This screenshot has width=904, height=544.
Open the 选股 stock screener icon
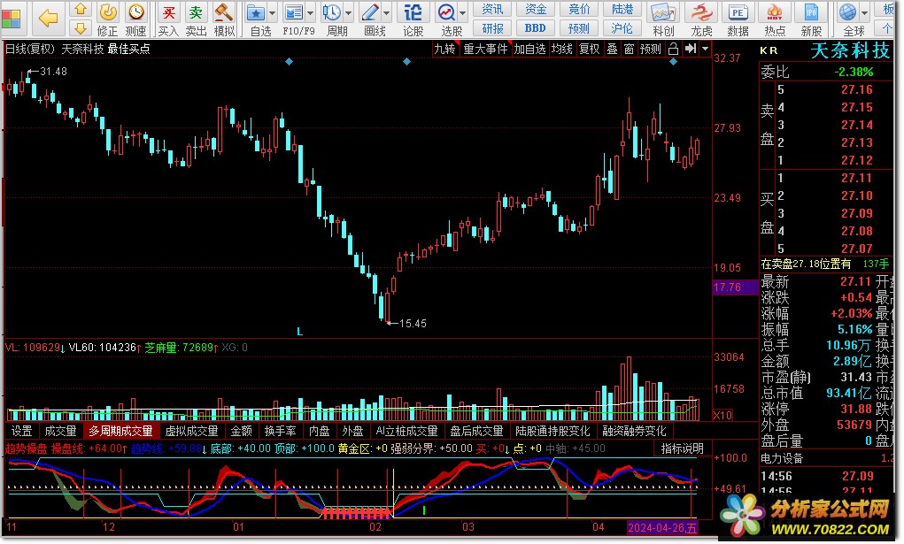click(x=446, y=12)
